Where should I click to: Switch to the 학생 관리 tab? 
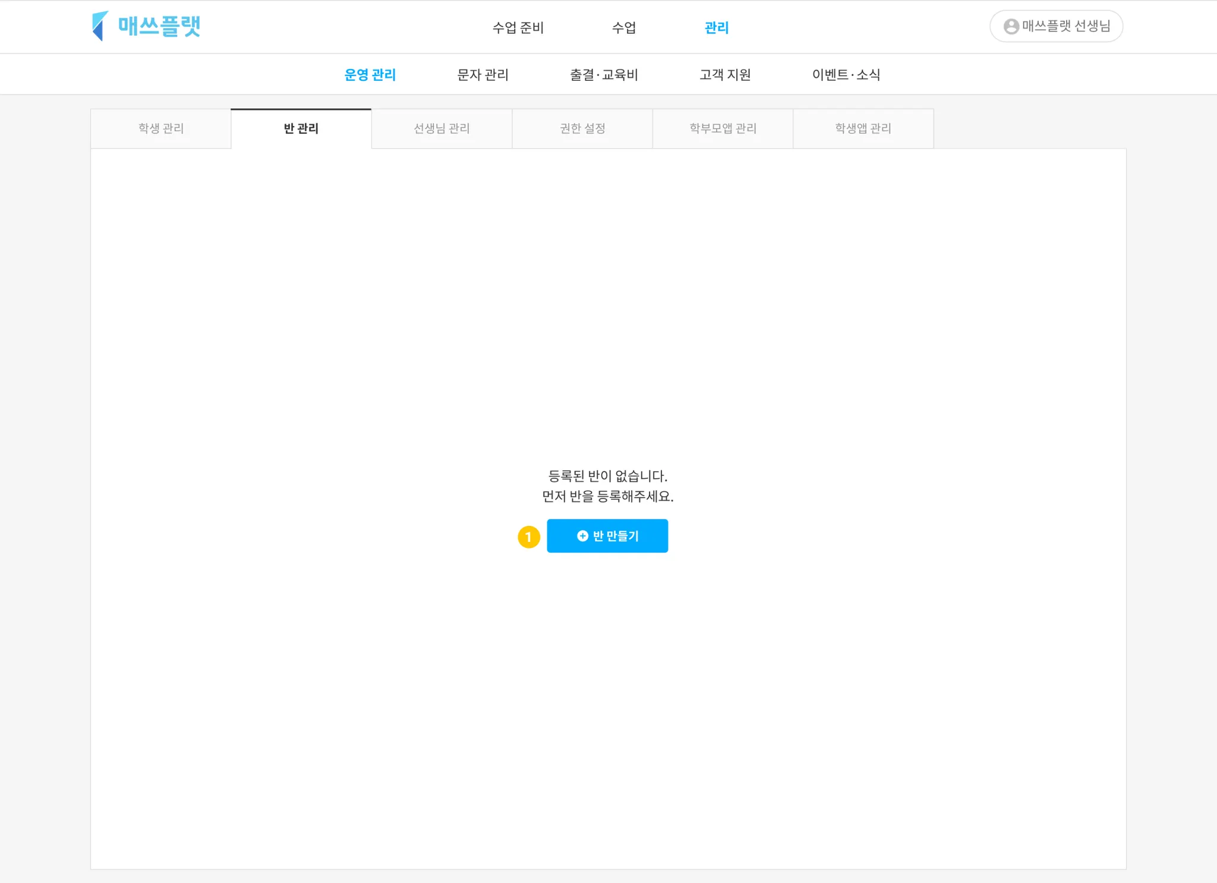161,128
